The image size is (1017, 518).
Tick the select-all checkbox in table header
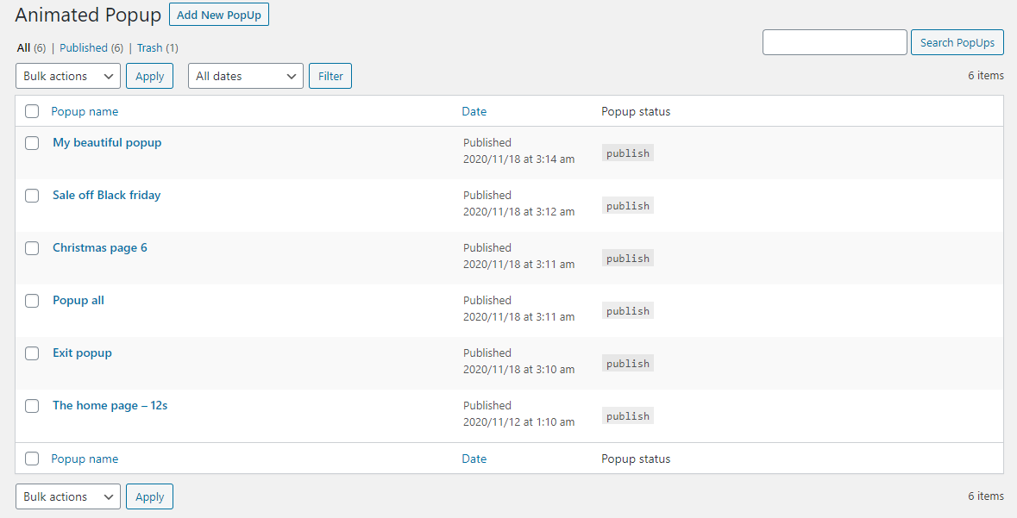pos(32,111)
